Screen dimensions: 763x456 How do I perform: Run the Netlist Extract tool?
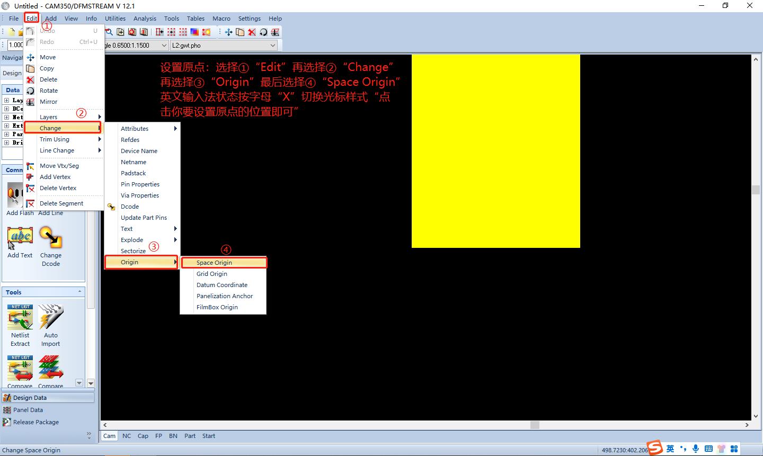click(20, 318)
